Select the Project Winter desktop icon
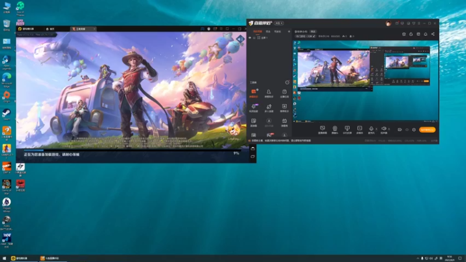Screen dimensions: 466x262 [x=6, y=205]
